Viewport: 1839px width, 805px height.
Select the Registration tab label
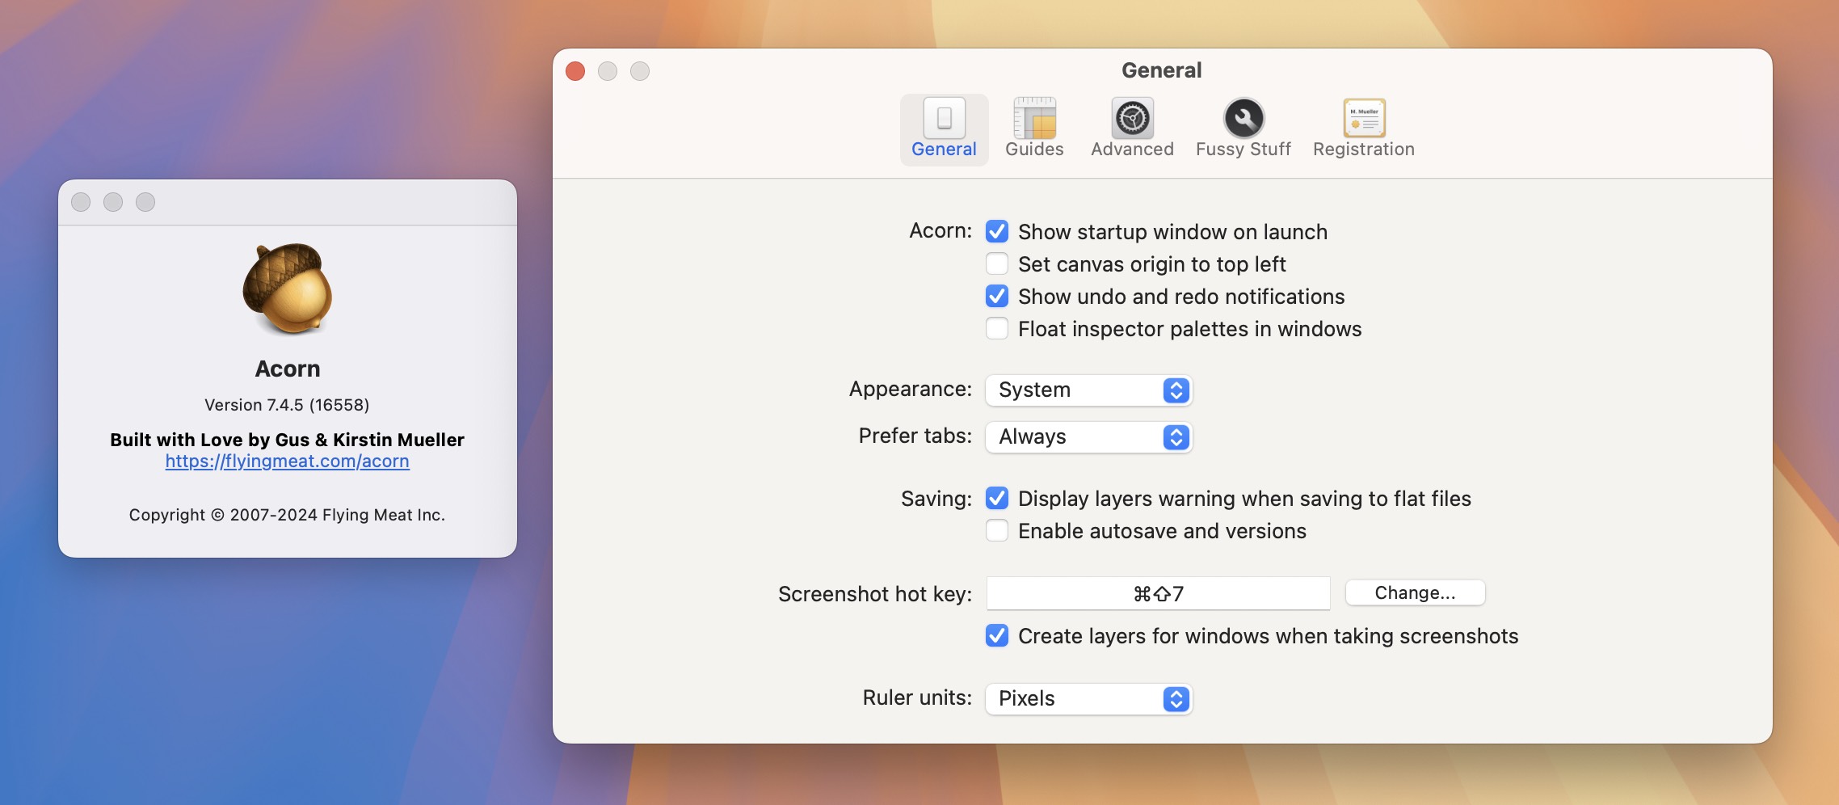(x=1364, y=150)
